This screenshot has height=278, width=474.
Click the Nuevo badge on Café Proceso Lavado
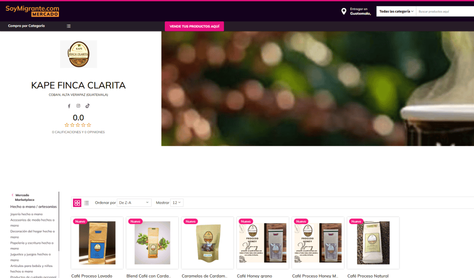80,221
